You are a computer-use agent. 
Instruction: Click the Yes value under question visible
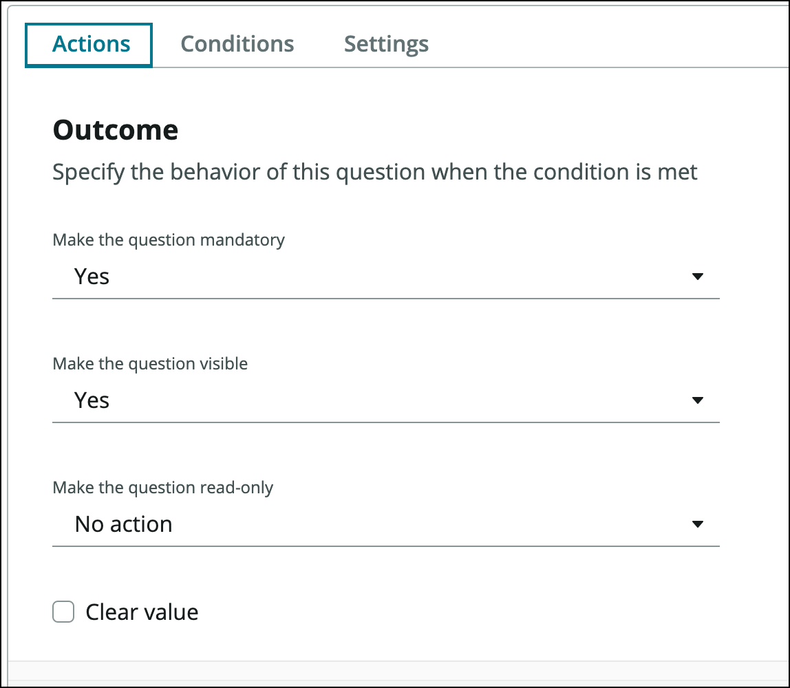pos(92,400)
